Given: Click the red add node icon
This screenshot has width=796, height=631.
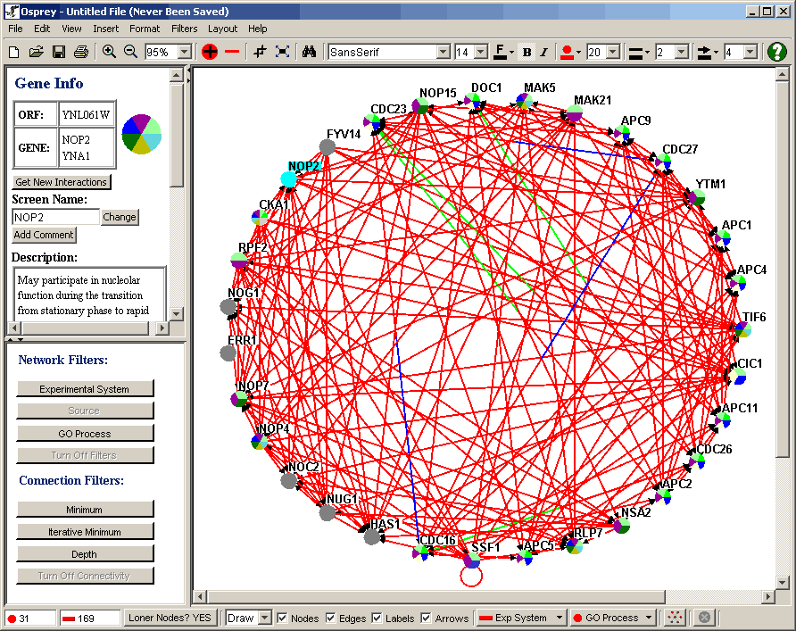Looking at the screenshot, I should [x=210, y=52].
